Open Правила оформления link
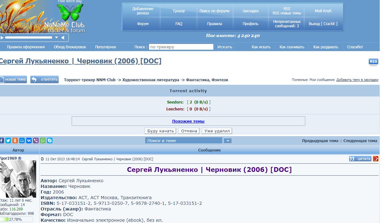Image resolution: width=382 pixels, height=223 pixels. pos(26,47)
